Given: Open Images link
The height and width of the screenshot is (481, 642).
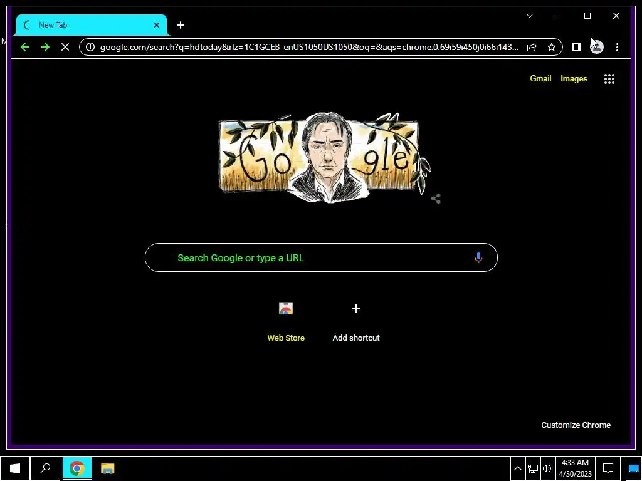Looking at the screenshot, I should pos(574,78).
